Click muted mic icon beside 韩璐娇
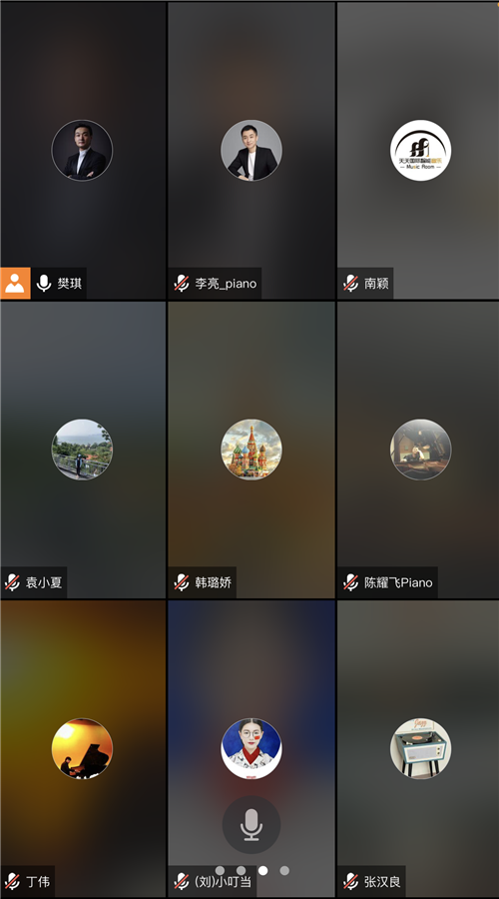Viewport: 499px width, 899px height. (182, 582)
